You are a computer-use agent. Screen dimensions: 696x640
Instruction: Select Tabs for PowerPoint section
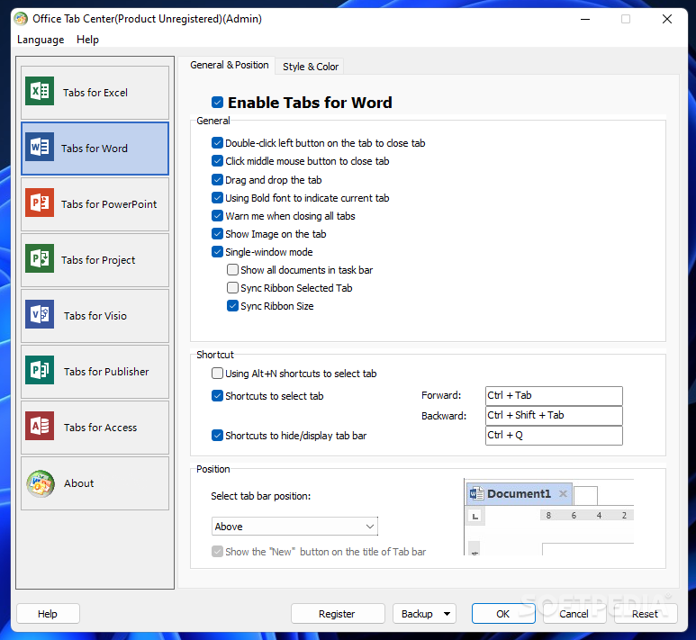(95, 204)
